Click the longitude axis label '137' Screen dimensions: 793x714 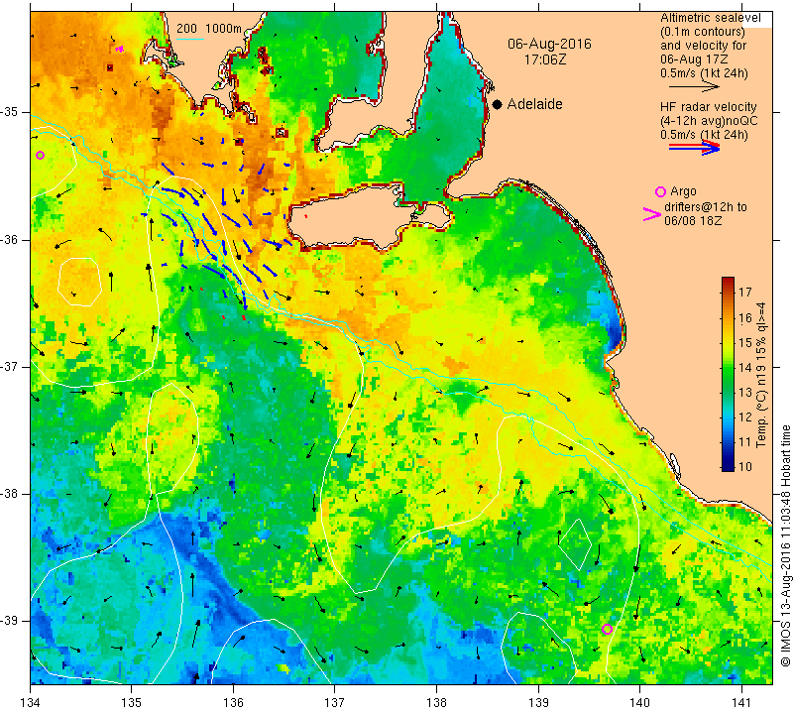334,702
